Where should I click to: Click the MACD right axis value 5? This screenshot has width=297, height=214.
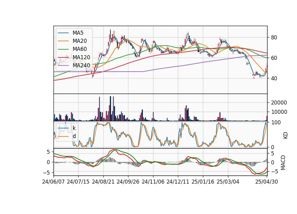[x=273, y=154]
